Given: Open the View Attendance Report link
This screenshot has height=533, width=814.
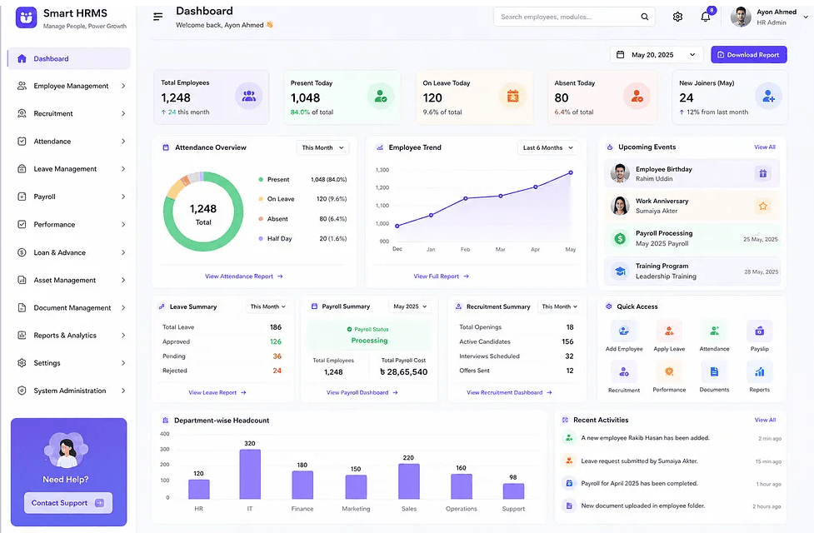Looking at the screenshot, I should (x=243, y=276).
